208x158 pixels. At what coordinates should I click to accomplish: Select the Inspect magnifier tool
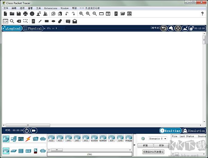12,21
